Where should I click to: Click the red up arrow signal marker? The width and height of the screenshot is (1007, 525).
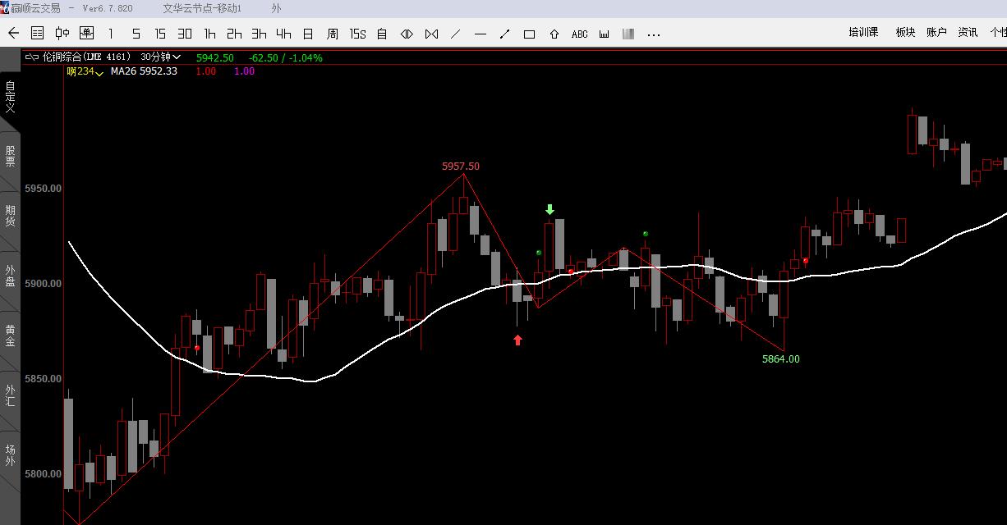[517, 340]
